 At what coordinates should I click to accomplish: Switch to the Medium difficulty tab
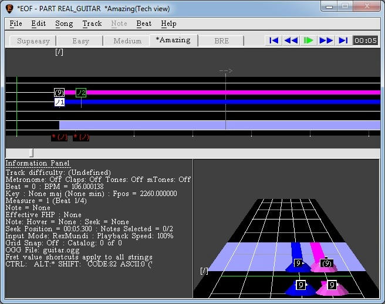pos(127,41)
